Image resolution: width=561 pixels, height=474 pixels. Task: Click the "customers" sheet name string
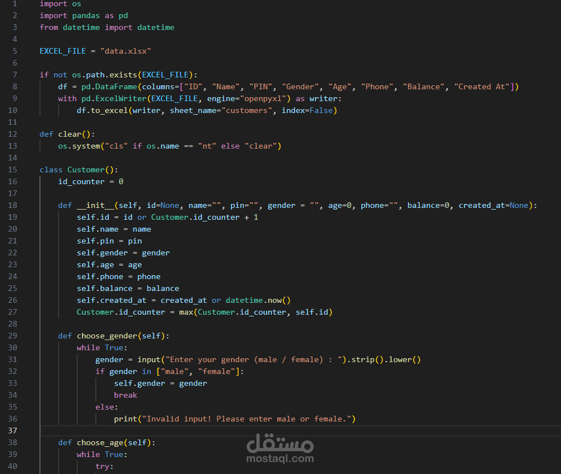coord(247,110)
